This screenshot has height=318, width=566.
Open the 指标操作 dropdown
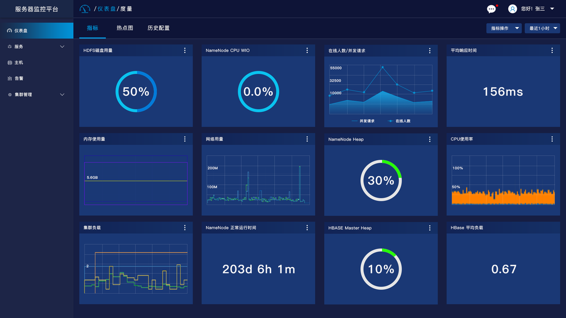tap(504, 28)
